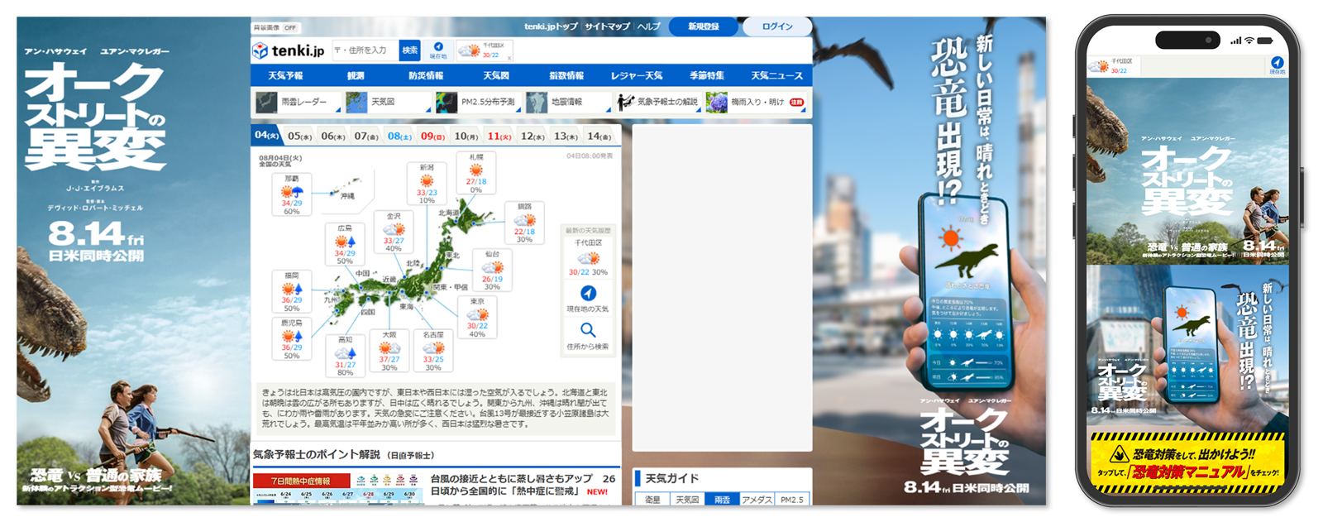Open the 季節特集 menu
Screen dimensions: 1323x522
coord(707,75)
